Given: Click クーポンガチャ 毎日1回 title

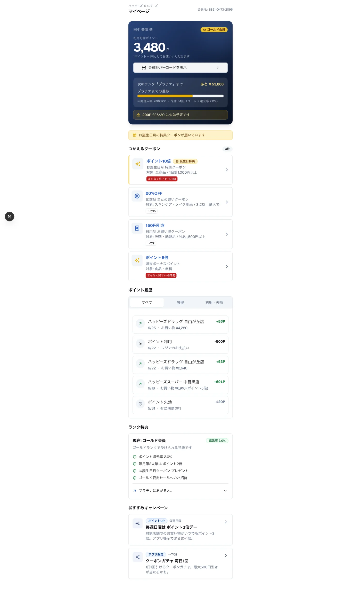Looking at the screenshot, I should (167, 561).
